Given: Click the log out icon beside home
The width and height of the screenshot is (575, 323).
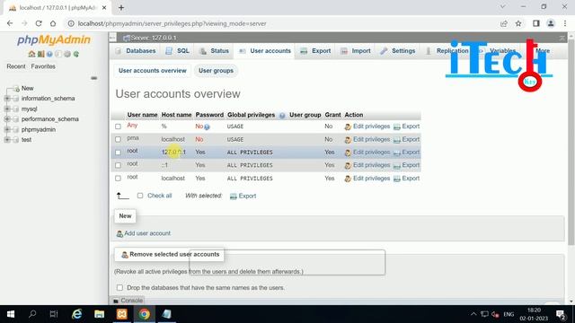Looking at the screenshot, I should 40,54.
